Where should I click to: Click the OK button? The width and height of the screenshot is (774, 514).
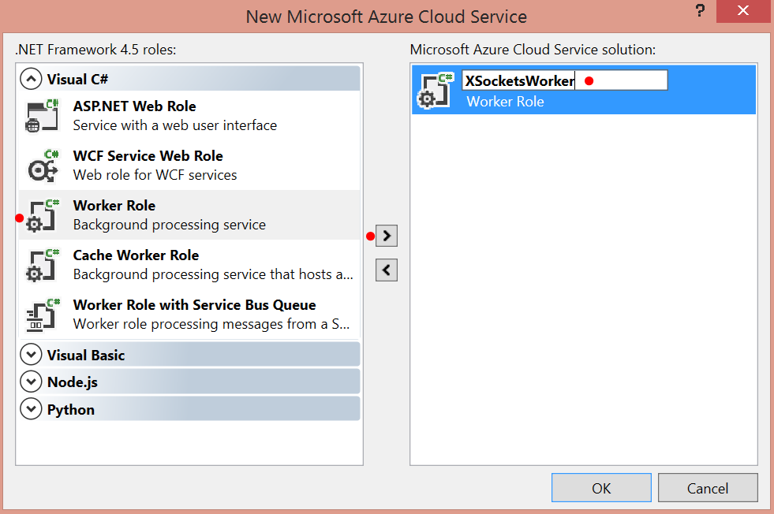[x=601, y=488]
